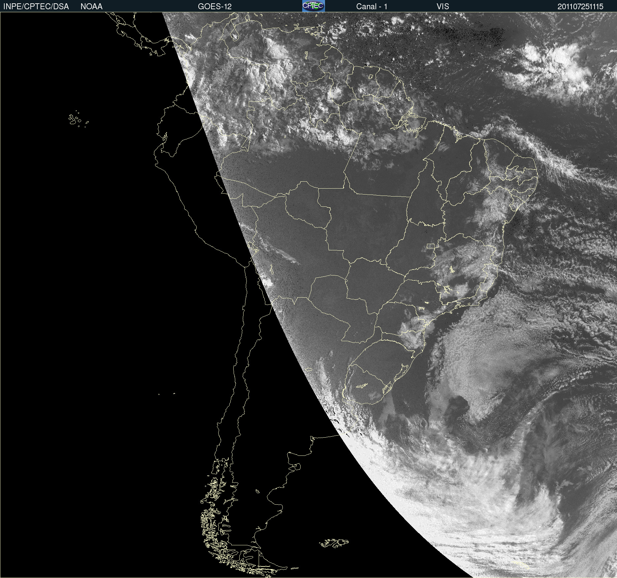617x578 pixels.
Task: Click the 201107251115 timestamp
Action: [x=580, y=7]
